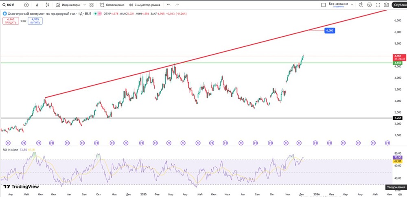Open the quick search magnifier icon
407x197 pixels.
click(361, 5)
